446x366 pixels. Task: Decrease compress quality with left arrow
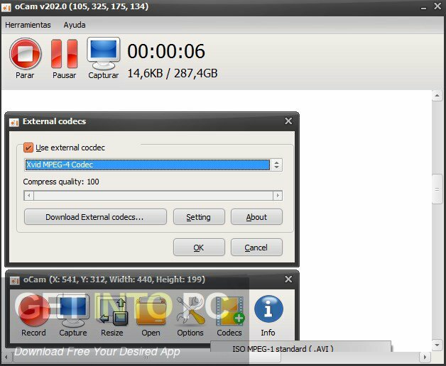28,196
